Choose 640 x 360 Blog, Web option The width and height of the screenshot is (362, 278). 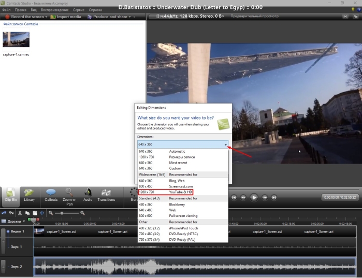coord(183,181)
